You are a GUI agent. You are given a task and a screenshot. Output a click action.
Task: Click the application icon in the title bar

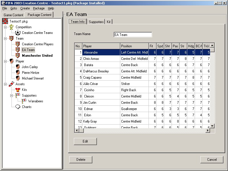point(3,3)
